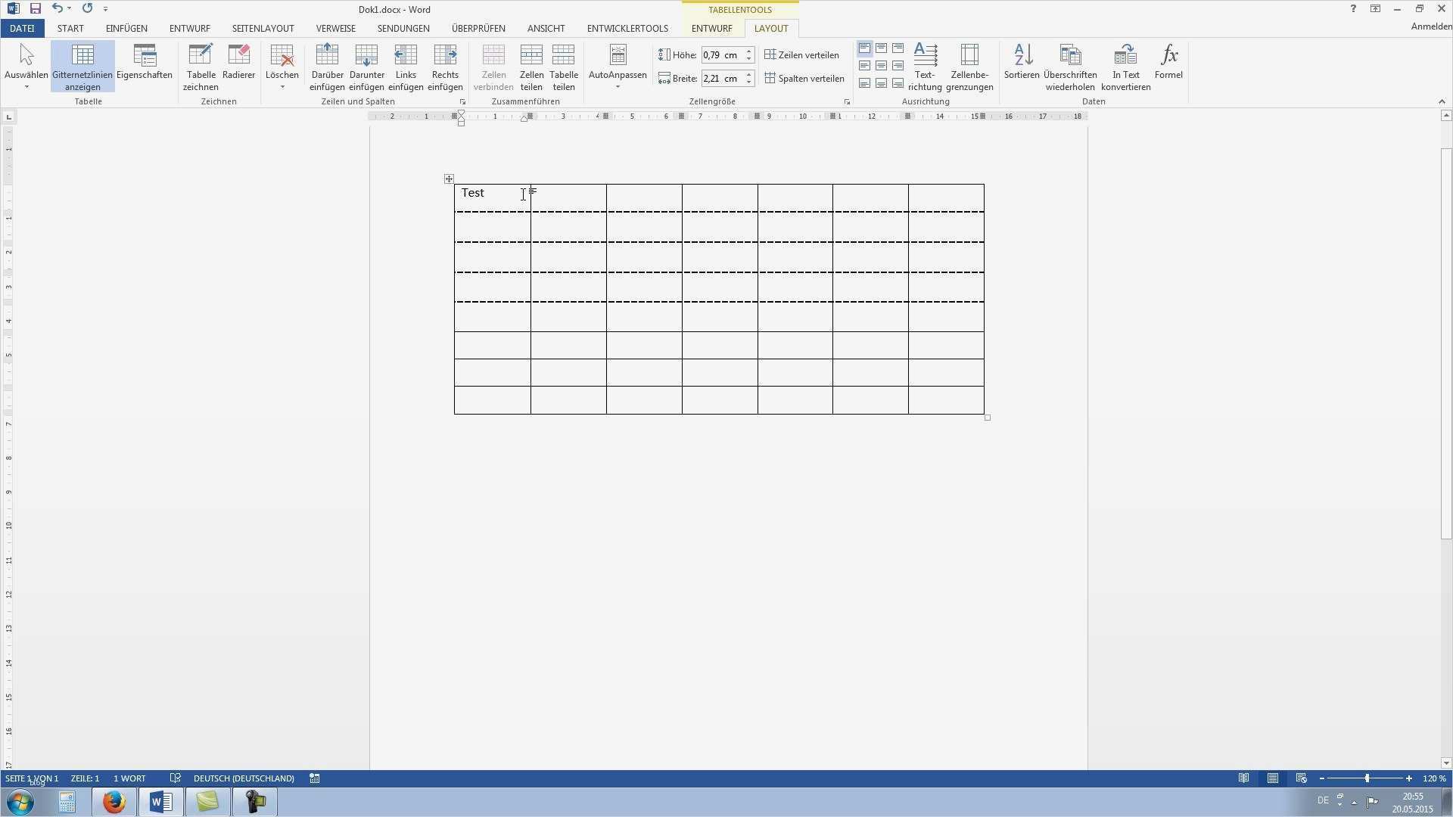Image resolution: width=1453 pixels, height=817 pixels.
Task: Enable centered cell alignment
Action: [x=881, y=65]
